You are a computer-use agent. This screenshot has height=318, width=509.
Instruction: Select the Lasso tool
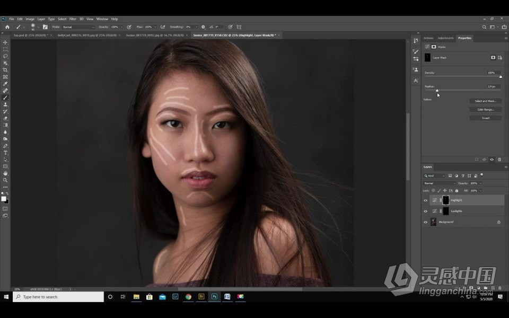pos(5,56)
